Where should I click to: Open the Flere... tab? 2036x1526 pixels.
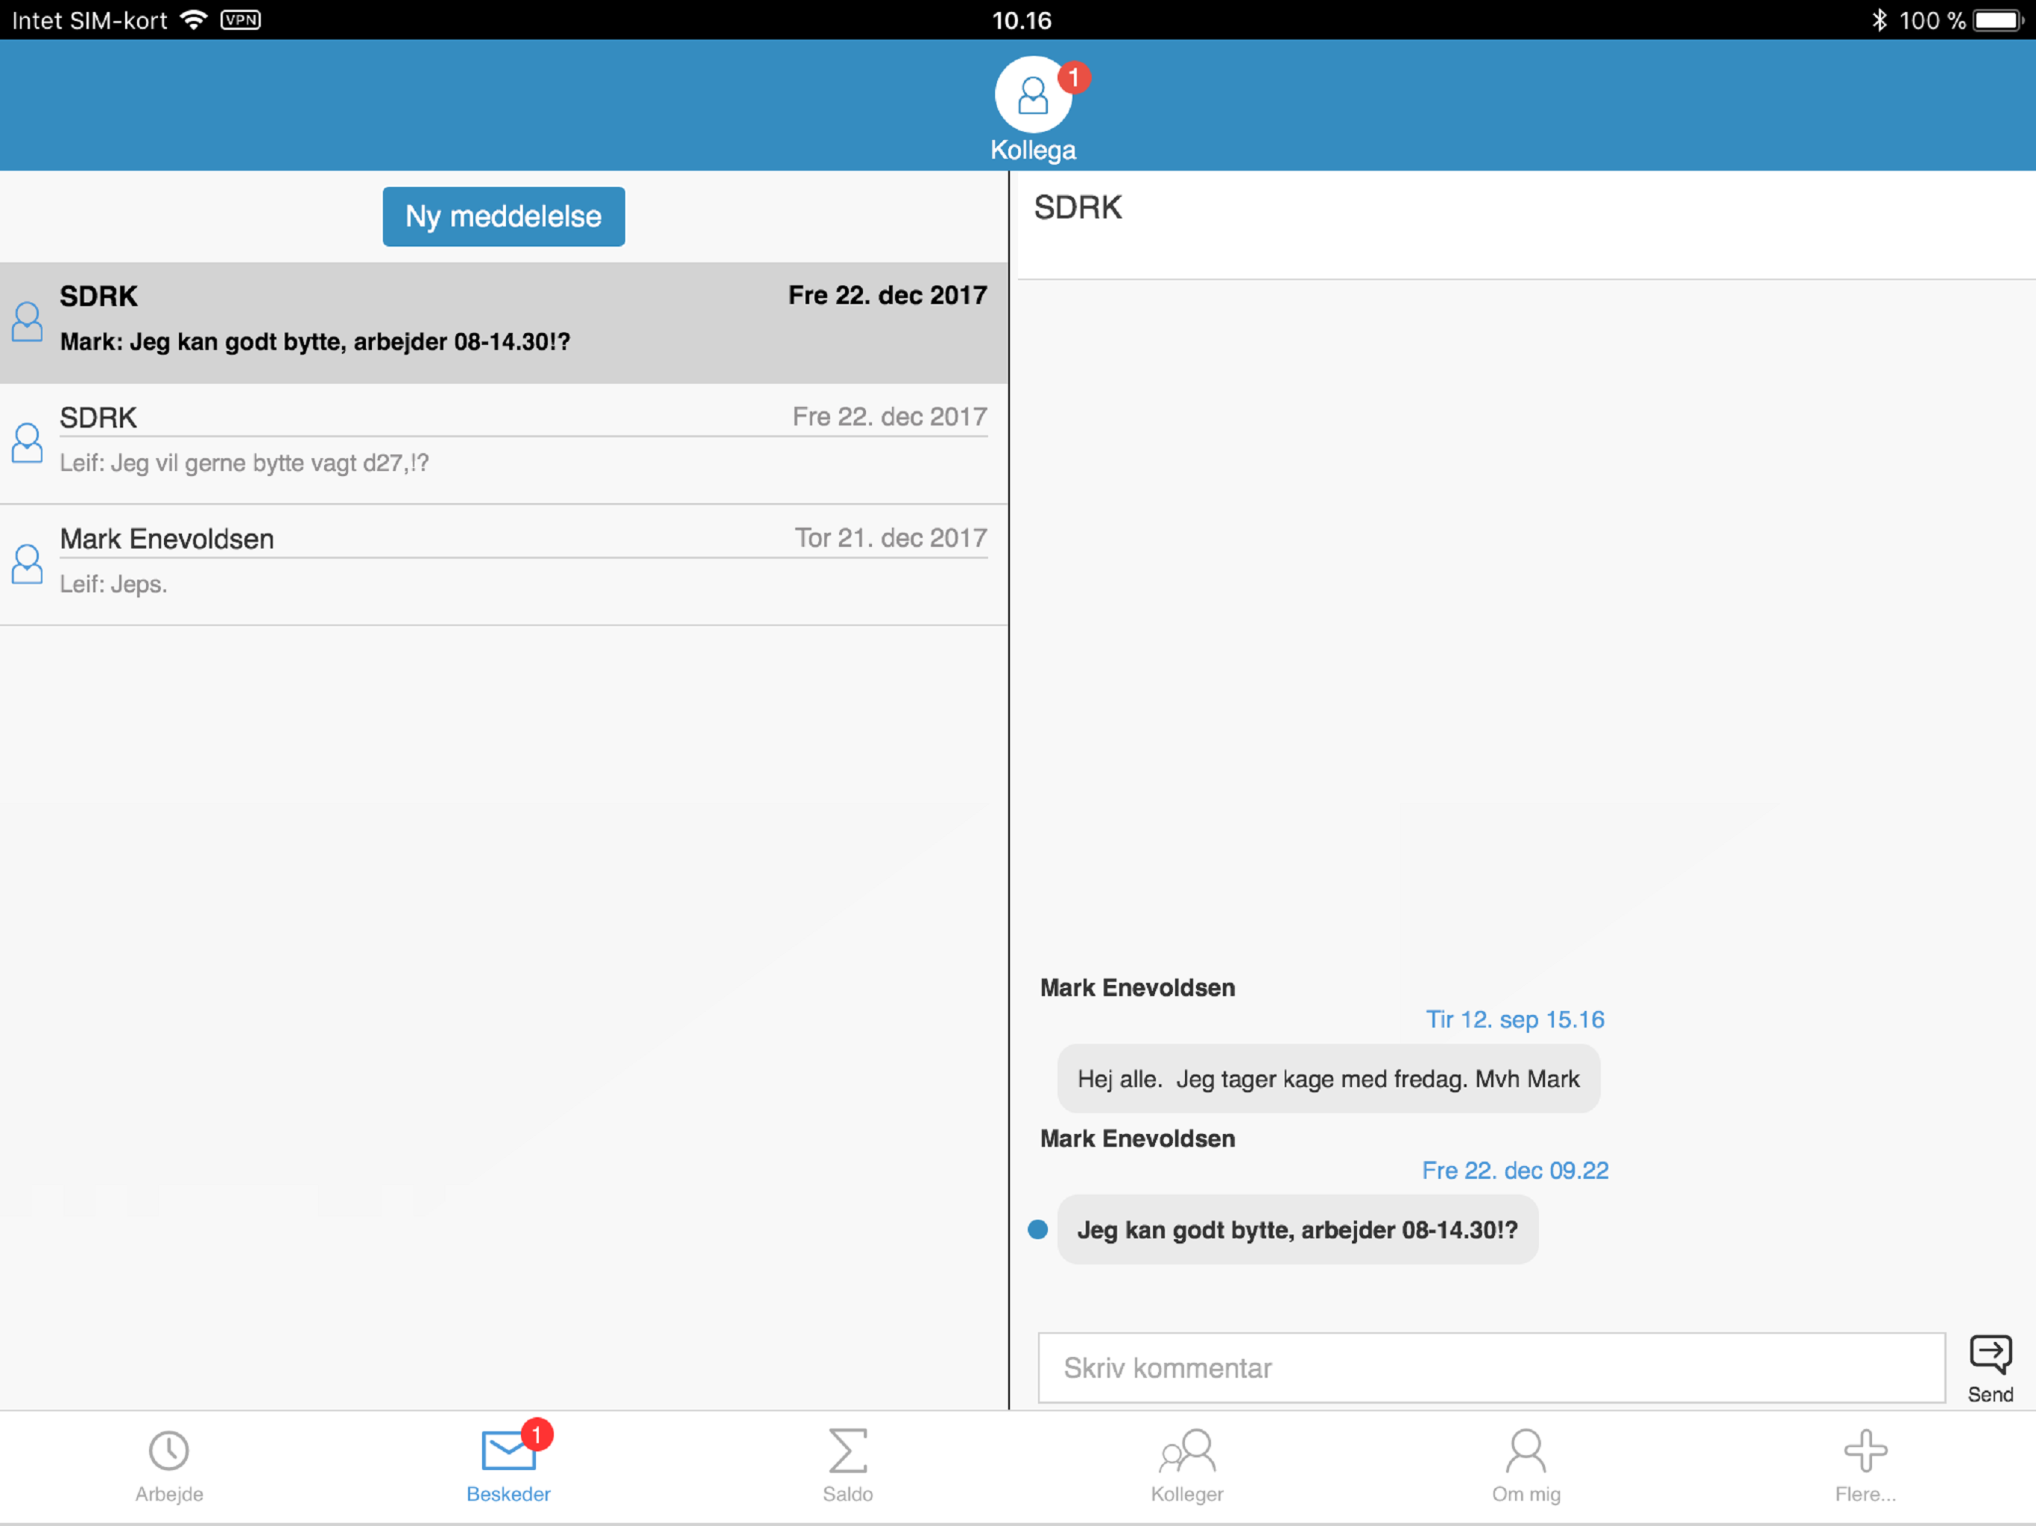click(1866, 1466)
